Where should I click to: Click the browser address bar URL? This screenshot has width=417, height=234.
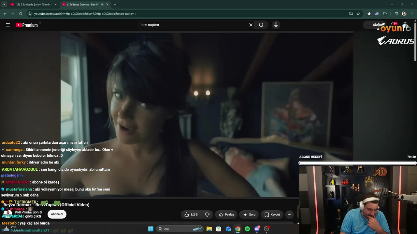click(x=85, y=14)
